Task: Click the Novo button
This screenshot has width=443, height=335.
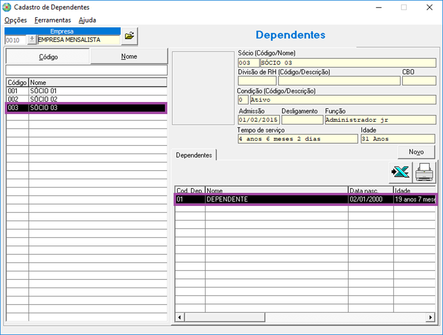Action: [416, 152]
